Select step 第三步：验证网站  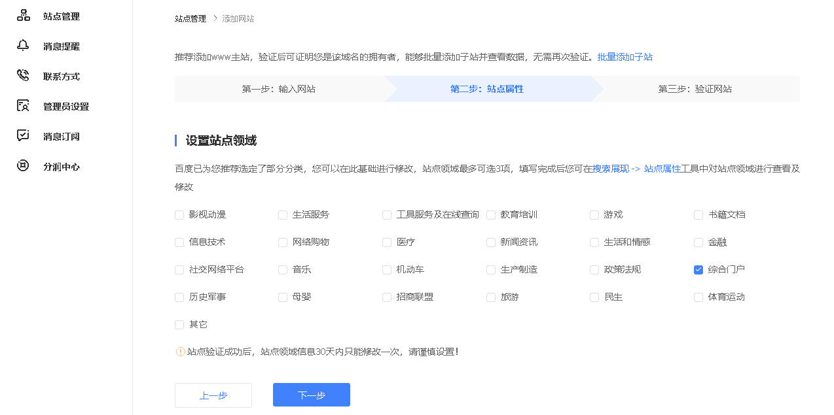click(695, 89)
